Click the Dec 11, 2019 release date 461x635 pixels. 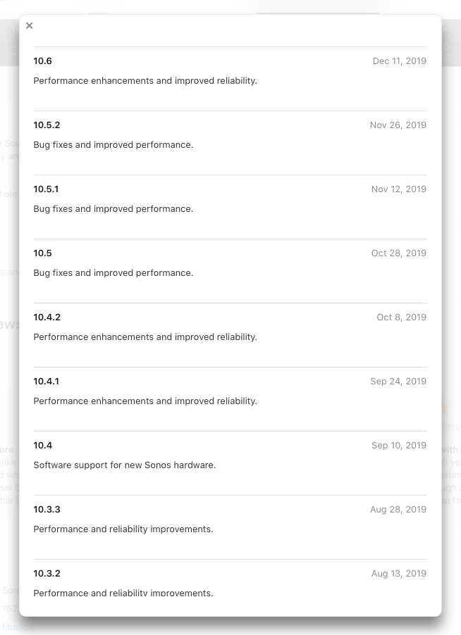coord(400,61)
